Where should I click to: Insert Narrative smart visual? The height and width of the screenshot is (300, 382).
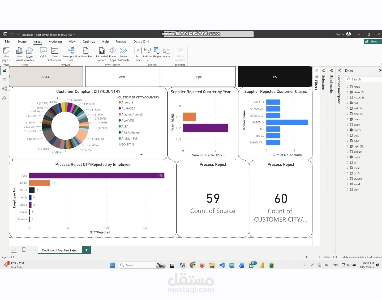click(86, 53)
